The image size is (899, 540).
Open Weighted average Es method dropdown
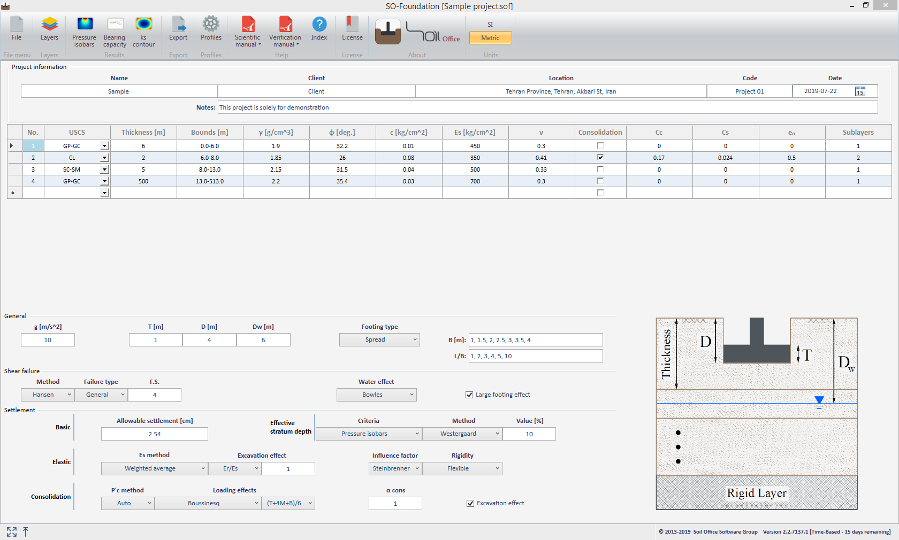click(x=155, y=468)
